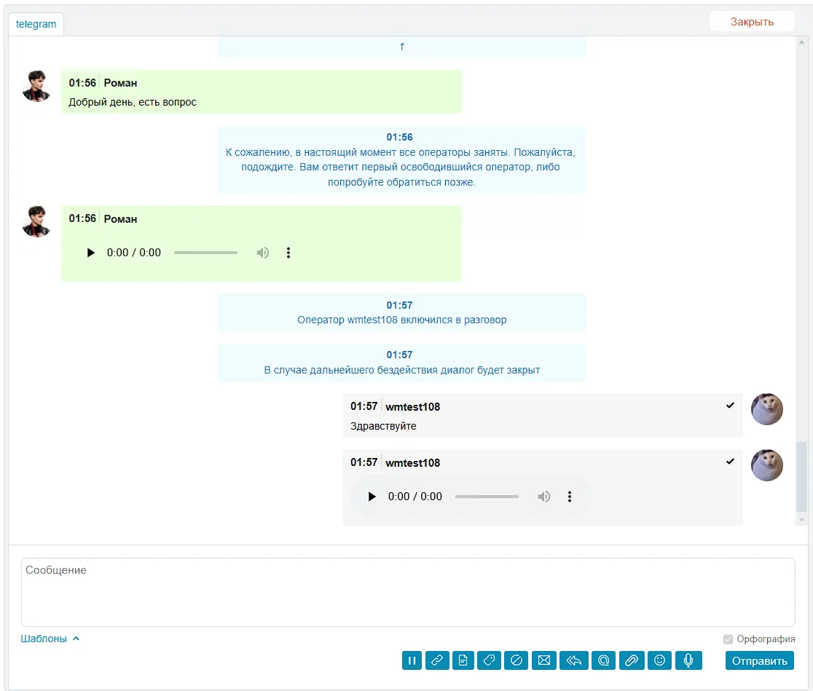The height and width of the screenshot is (691, 813).
Task: Click the block (crossed circle) icon
Action: [x=516, y=660]
